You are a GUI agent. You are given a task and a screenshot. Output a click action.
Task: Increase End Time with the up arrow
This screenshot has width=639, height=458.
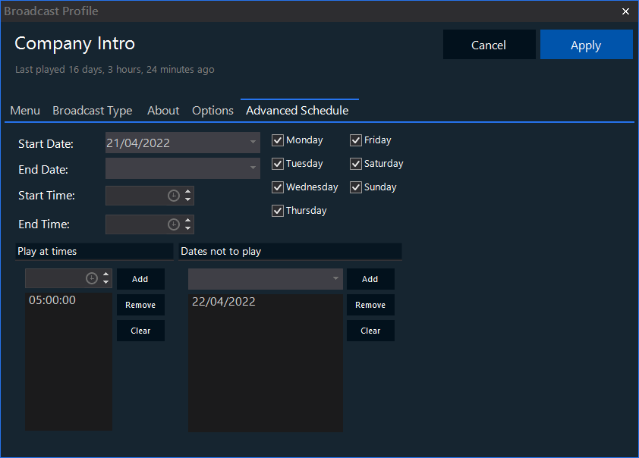coord(188,220)
